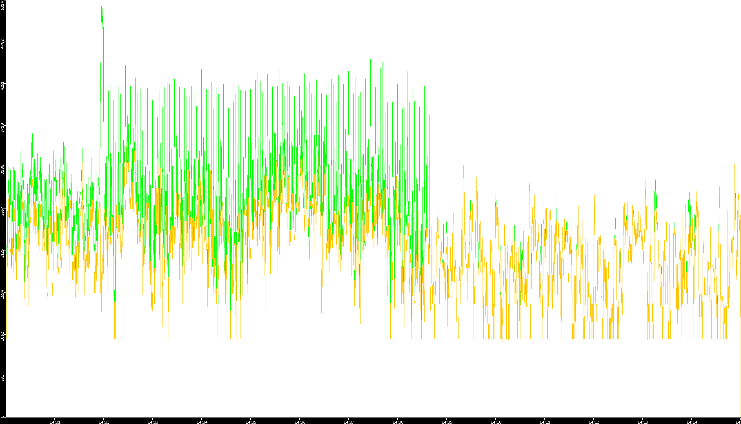The height and width of the screenshot is (424, 741).
Task: Select the 1062 label on the vertical axis
Action: (x=3, y=336)
